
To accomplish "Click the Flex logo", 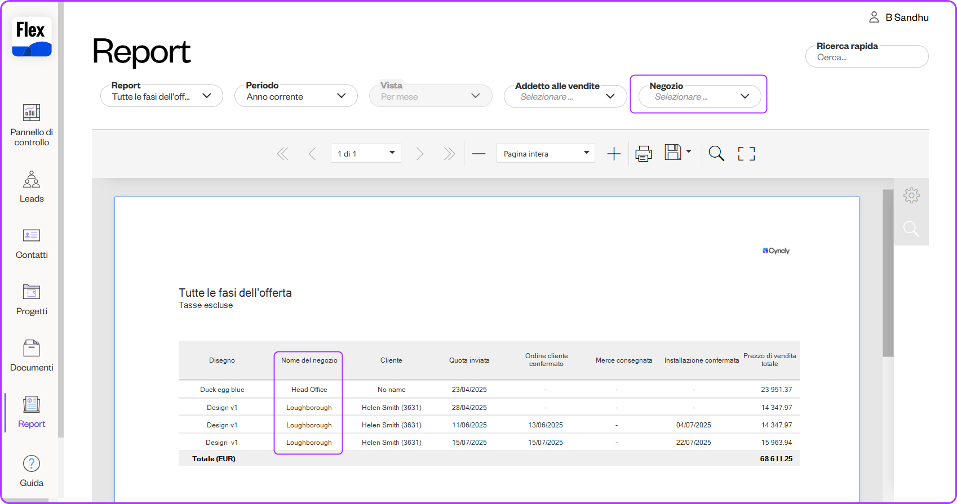I will [32, 37].
